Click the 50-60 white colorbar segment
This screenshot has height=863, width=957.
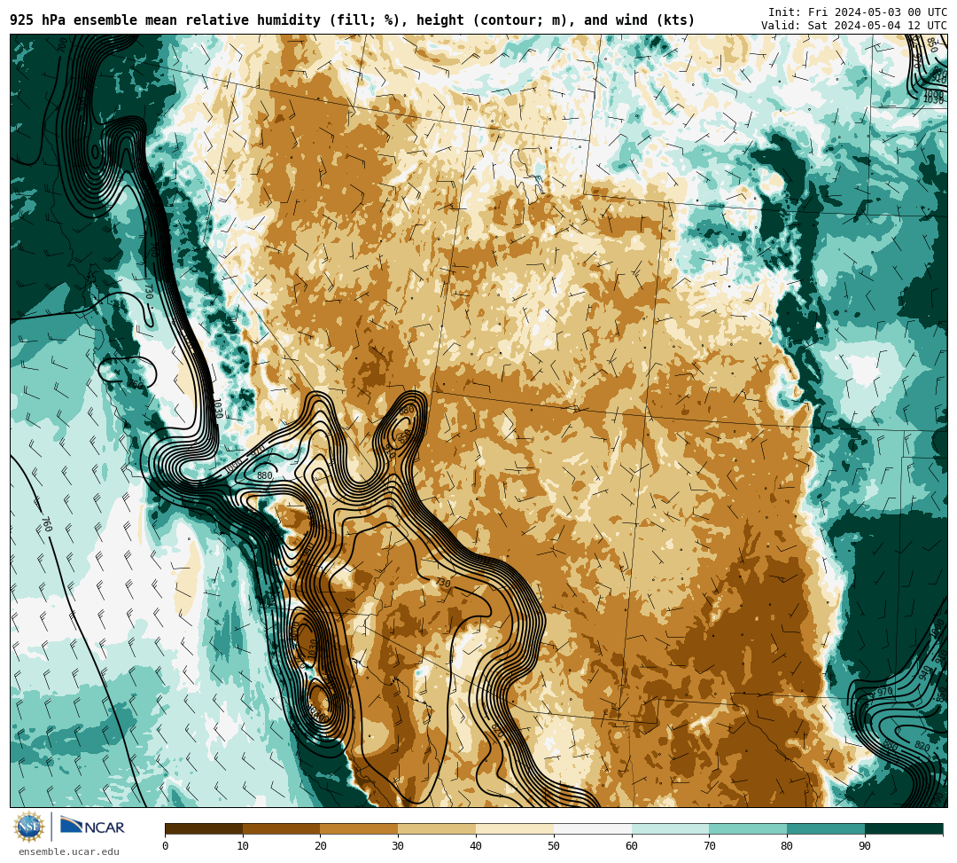(593, 828)
